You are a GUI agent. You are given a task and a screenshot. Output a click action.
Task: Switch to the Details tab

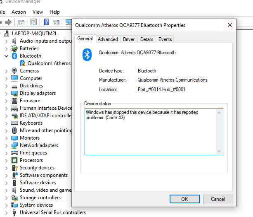[147, 39]
